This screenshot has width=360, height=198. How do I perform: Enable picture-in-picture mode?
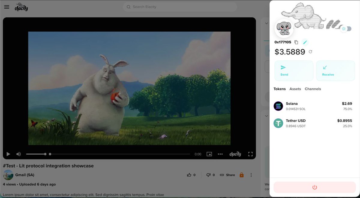click(209, 154)
